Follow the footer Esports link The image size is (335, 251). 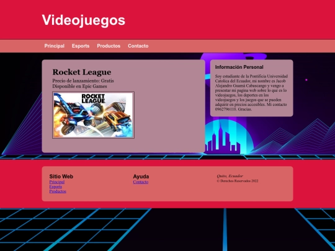[x=56, y=187]
